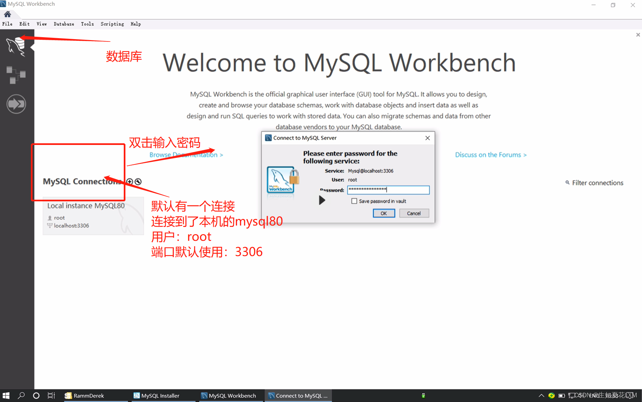The image size is (642, 402).
Task: Click the home tab icon
Action: pos(7,14)
